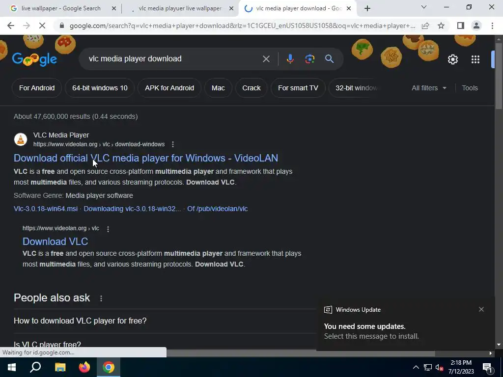Open the Google apps grid

(475, 59)
